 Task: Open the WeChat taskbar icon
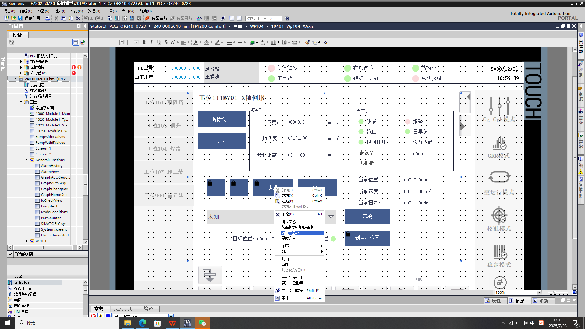(202, 323)
